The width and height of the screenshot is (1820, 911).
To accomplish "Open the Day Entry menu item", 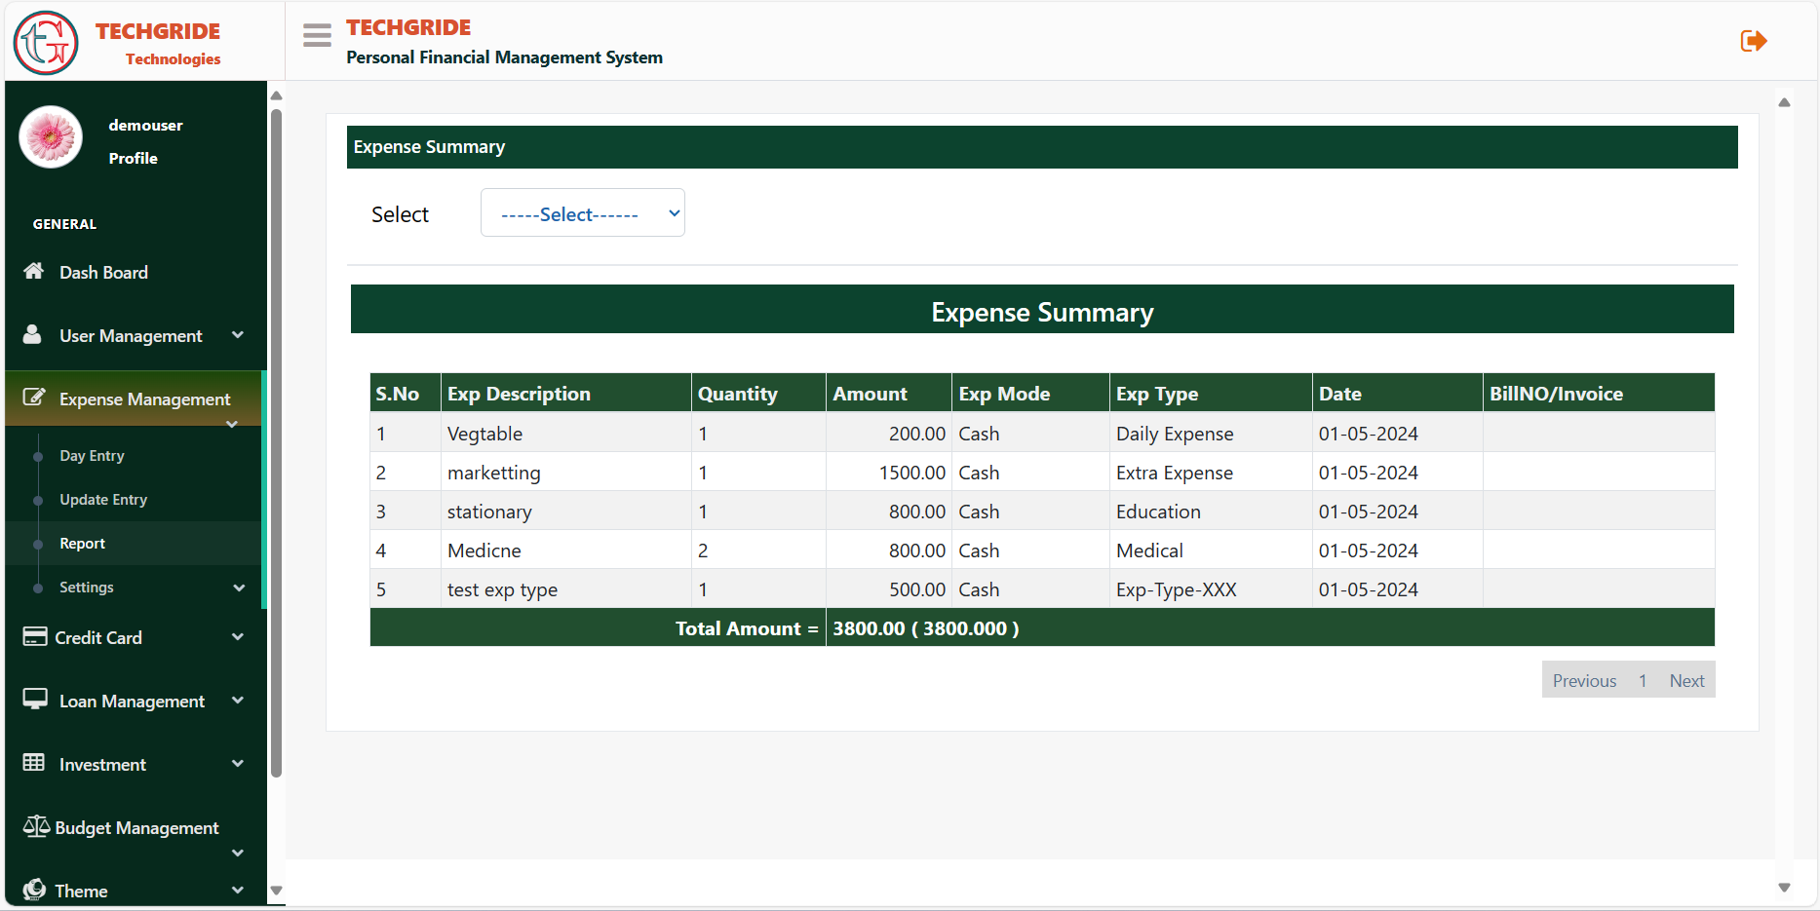I will pyautogui.click(x=92, y=456).
